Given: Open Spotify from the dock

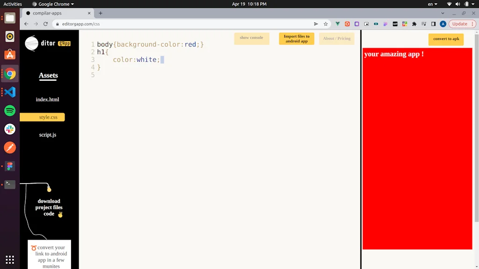Looking at the screenshot, I should coord(10,111).
